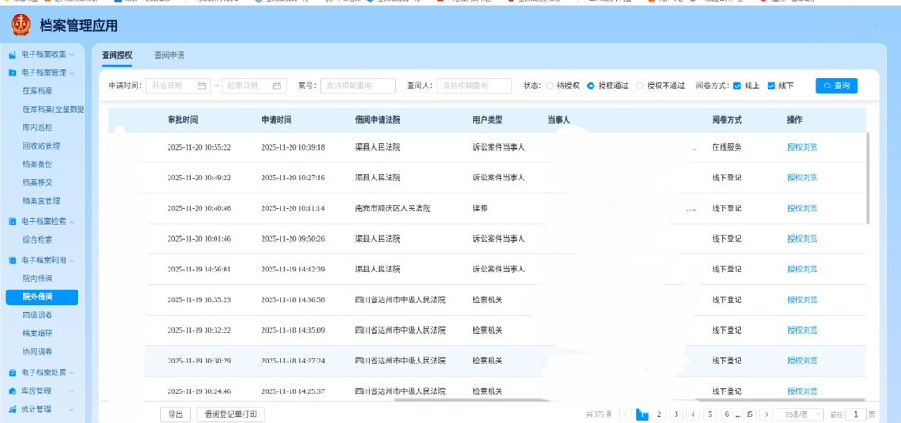Click the 电子档案处置 sidebar icon
The height and width of the screenshot is (423, 901).
click(x=13, y=372)
